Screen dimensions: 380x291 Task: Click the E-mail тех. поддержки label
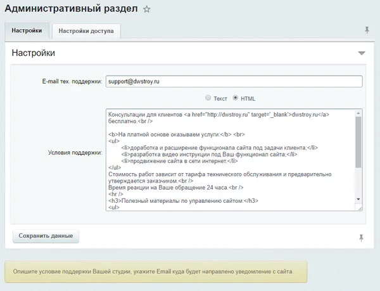pos(72,82)
